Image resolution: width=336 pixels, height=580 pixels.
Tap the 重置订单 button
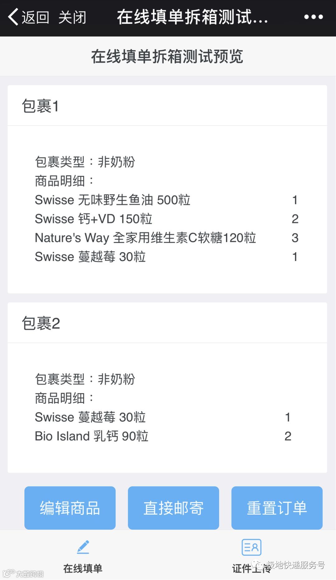point(277,508)
